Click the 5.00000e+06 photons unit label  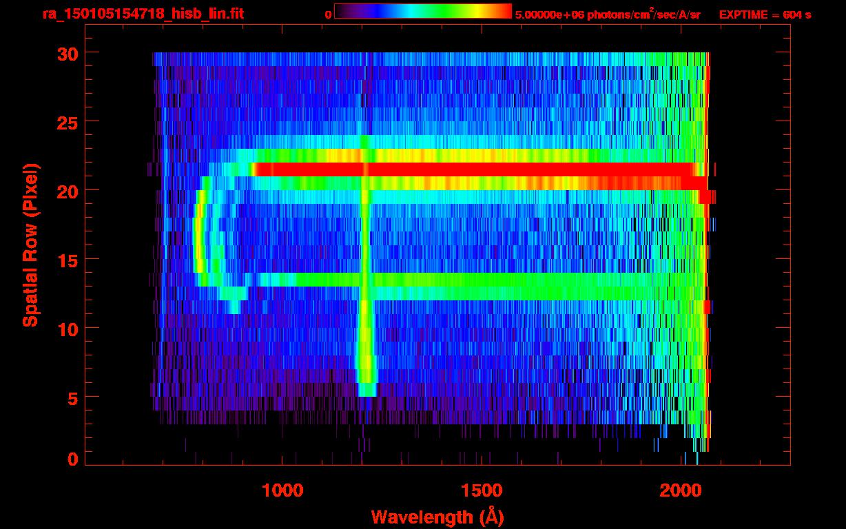[x=608, y=14]
